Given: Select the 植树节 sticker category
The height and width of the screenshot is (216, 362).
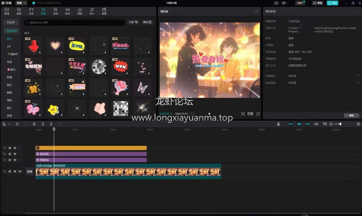Looking at the screenshot, I should pos(13,54).
